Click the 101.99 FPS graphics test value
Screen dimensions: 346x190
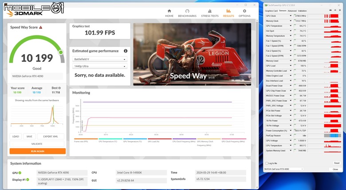(x=100, y=33)
